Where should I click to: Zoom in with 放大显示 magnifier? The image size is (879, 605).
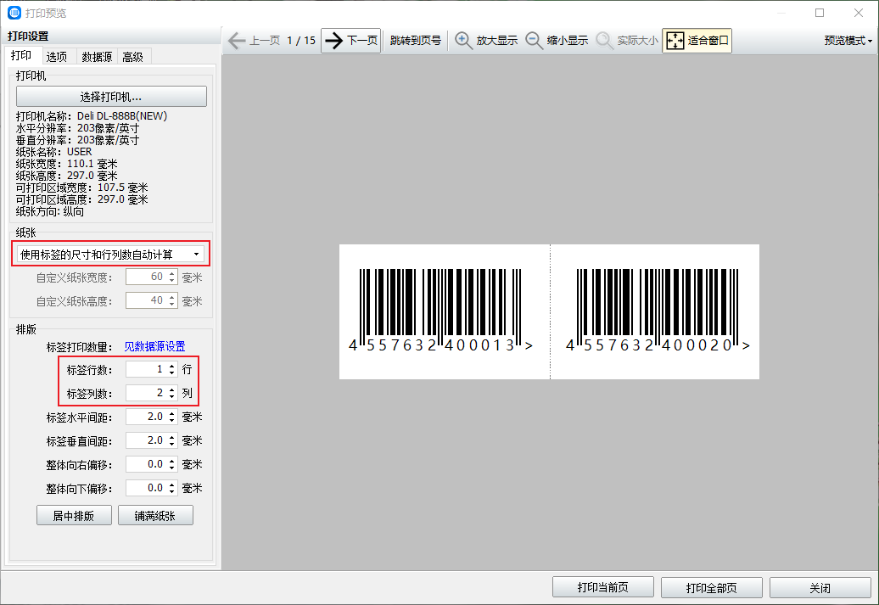point(486,41)
